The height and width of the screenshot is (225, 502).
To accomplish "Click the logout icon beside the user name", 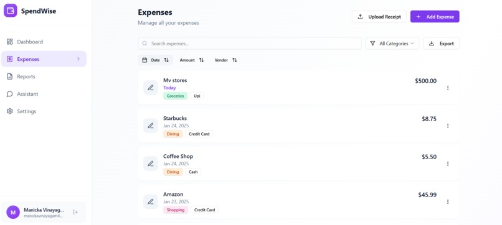I will point(75,212).
